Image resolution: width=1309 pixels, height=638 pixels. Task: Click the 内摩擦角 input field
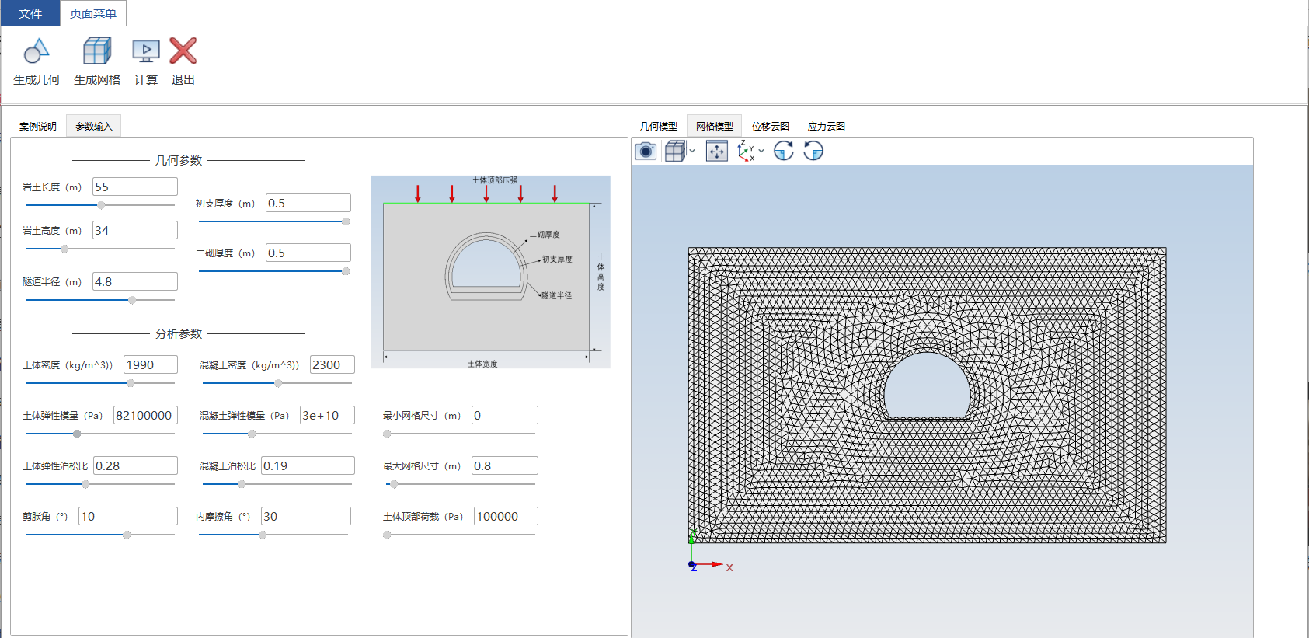(x=306, y=516)
